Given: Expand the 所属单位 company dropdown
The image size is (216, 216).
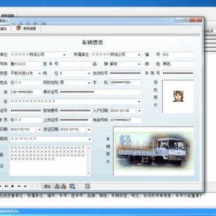Looking at the screenshot, I should pyautogui.click(x=139, y=55).
